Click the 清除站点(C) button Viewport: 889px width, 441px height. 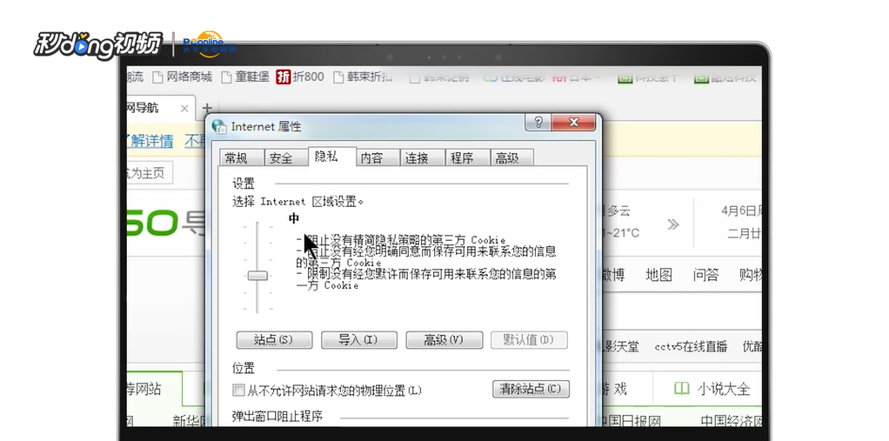(531, 389)
